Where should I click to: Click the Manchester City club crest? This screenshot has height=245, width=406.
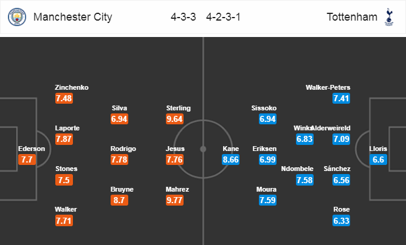(17, 17)
